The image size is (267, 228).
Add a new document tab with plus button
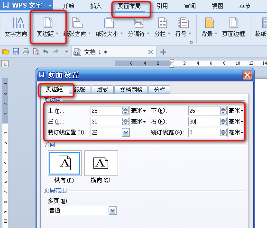tap(163, 52)
